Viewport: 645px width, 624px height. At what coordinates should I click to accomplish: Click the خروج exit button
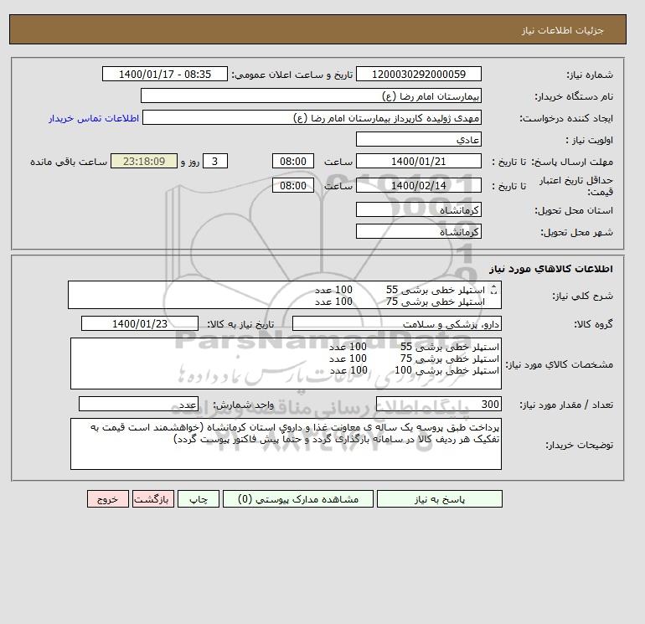(x=108, y=499)
